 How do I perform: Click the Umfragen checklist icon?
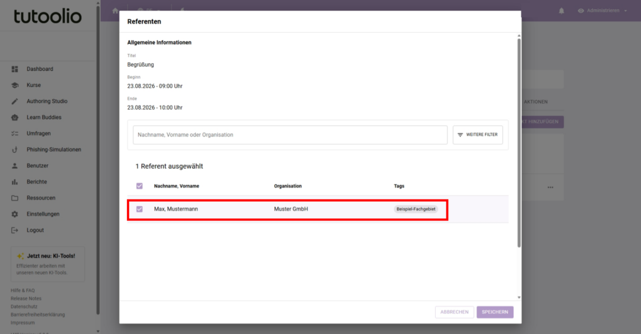coord(15,133)
